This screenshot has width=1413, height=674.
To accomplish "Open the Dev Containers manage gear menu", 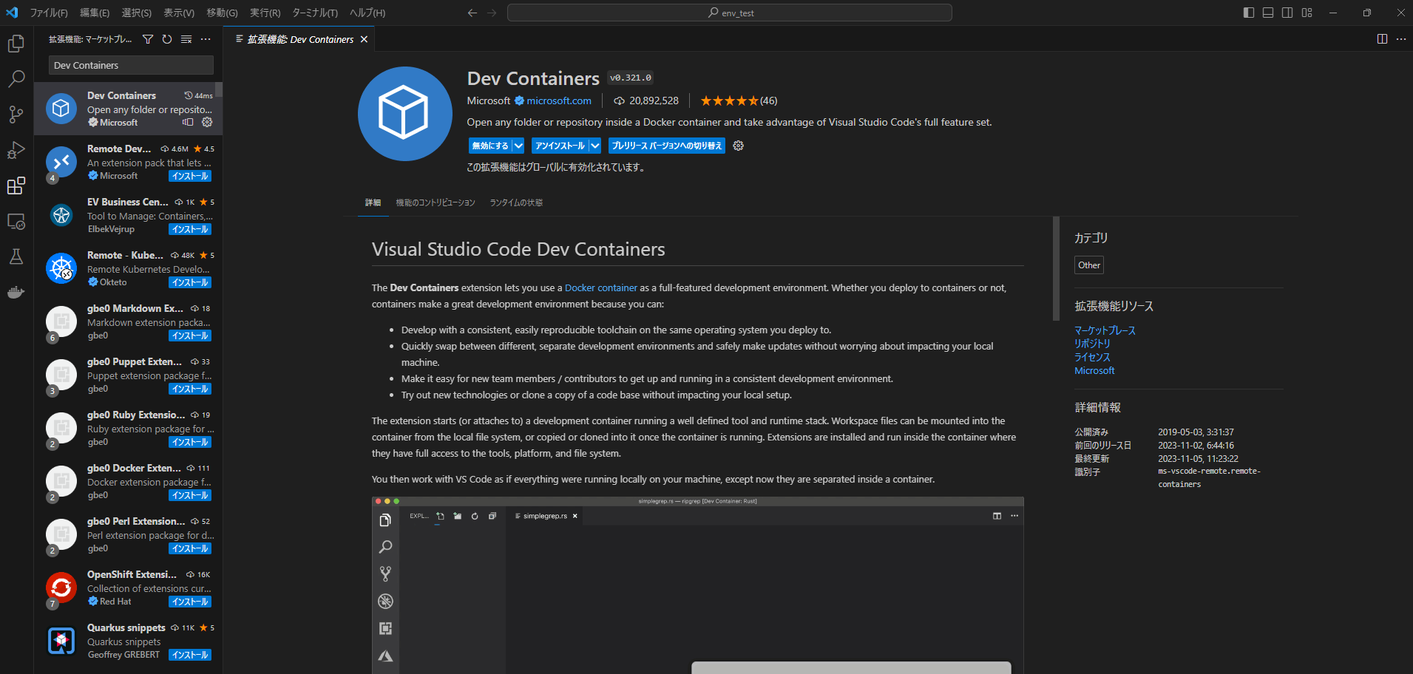I will click(738, 146).
